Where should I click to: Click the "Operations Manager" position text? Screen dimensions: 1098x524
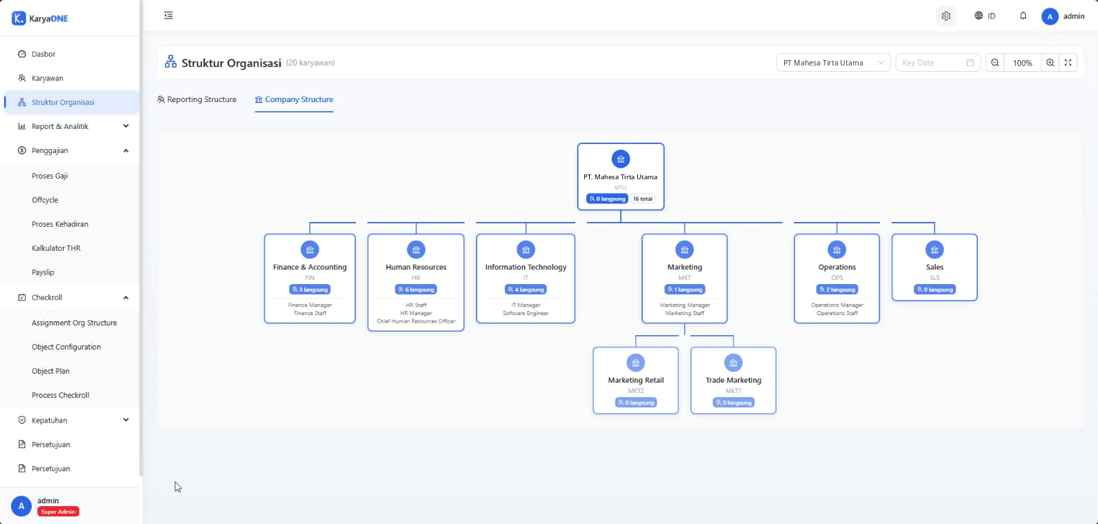tap(837, 305)
